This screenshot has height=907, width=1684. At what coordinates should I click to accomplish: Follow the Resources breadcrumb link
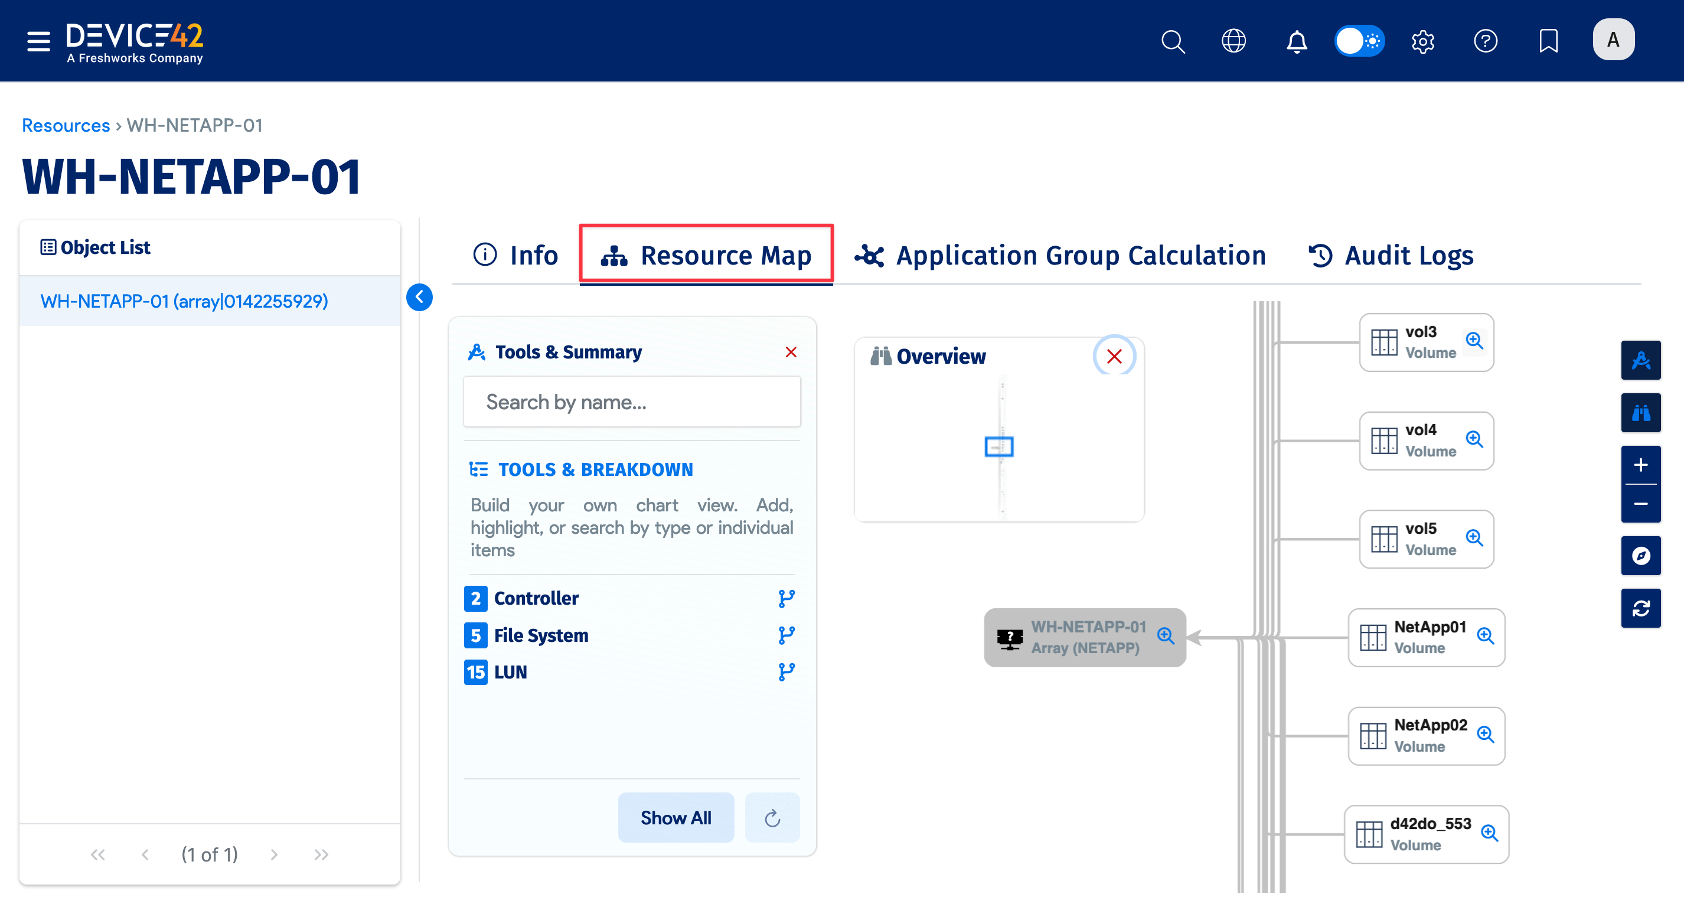[x=66, y=125]
